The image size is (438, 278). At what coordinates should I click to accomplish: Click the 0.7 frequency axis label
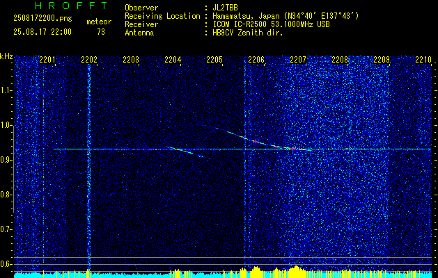coord(6,229)
